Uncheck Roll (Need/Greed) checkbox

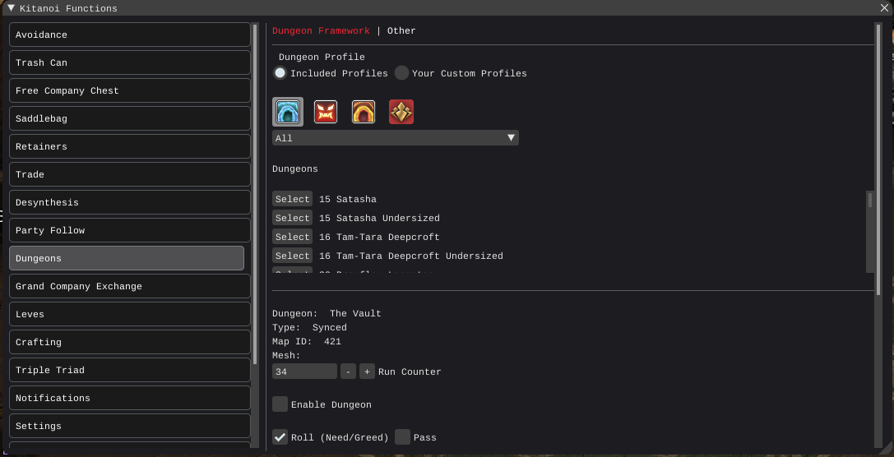[280, 437]
